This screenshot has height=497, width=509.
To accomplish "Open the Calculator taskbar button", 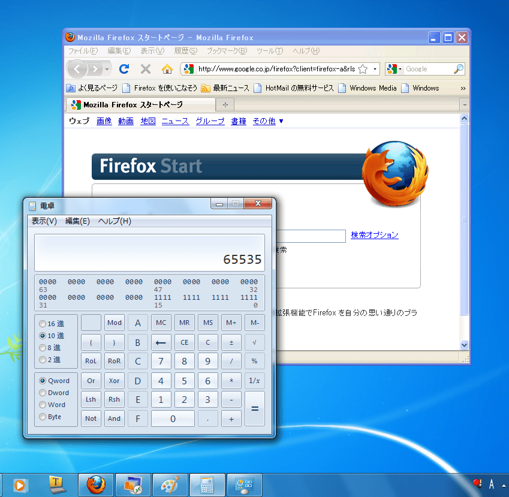I will pos(207,484).
